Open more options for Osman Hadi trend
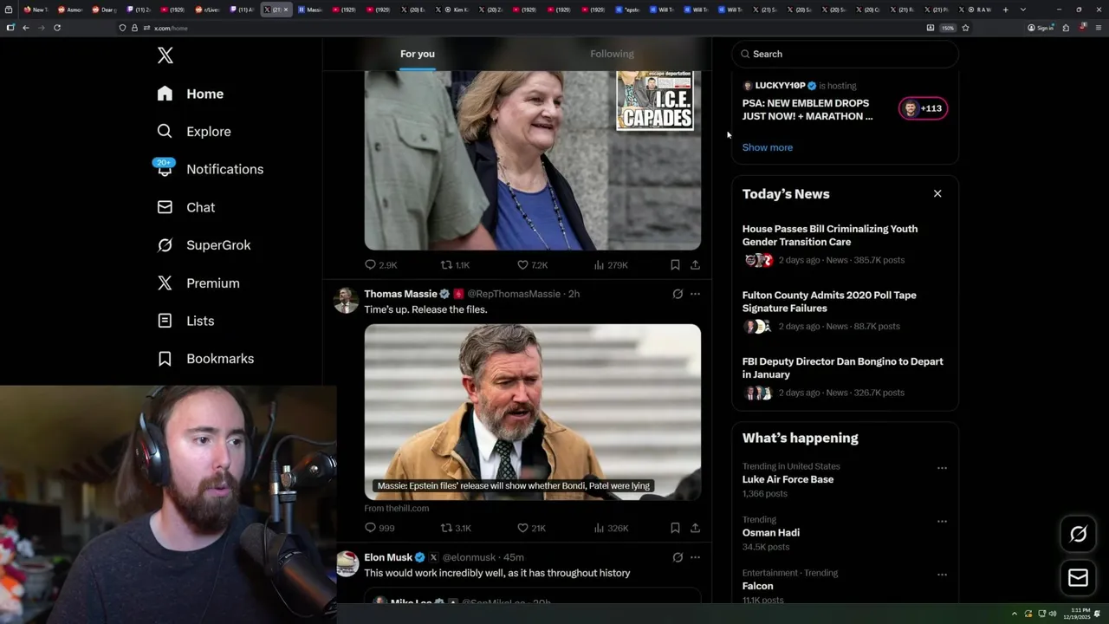 point(942,521)
